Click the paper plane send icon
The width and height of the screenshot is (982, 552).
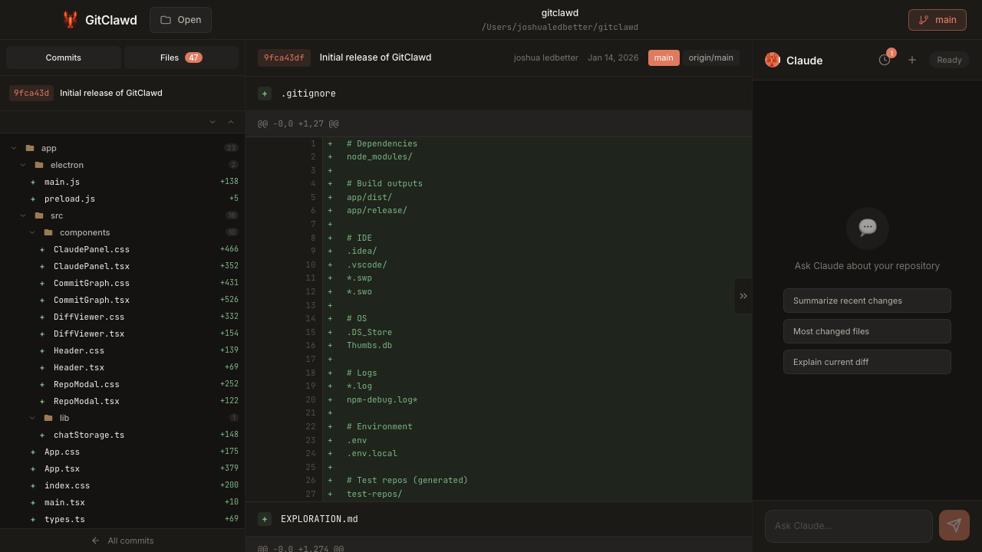tap(954, 525)
